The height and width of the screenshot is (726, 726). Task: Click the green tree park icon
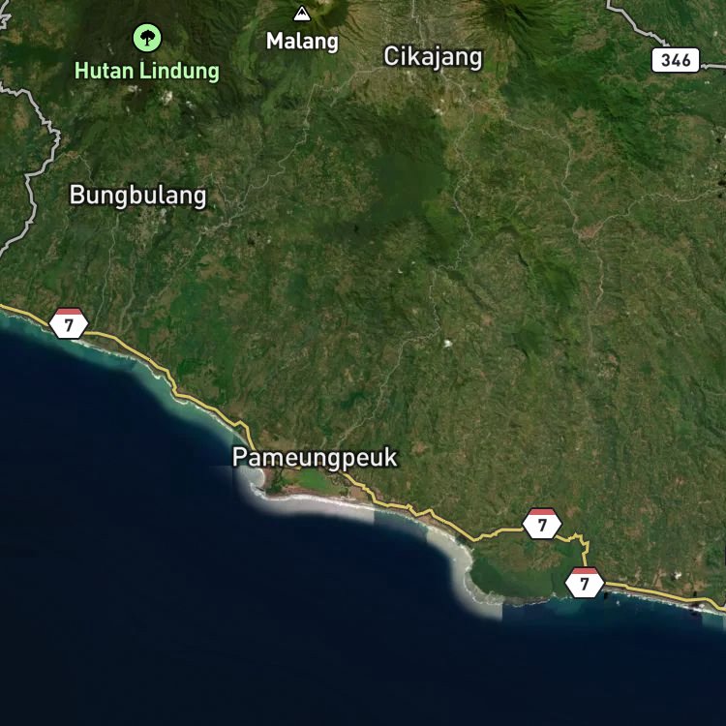(147, 38)
